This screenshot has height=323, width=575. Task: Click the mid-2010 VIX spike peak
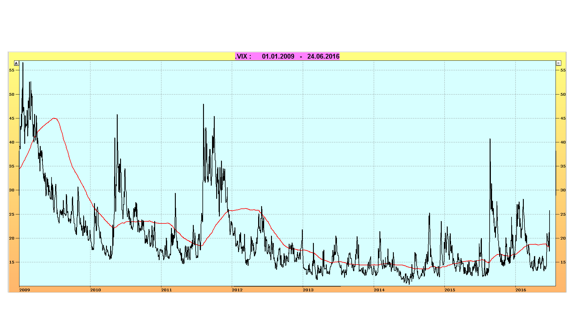coord(117,115)
